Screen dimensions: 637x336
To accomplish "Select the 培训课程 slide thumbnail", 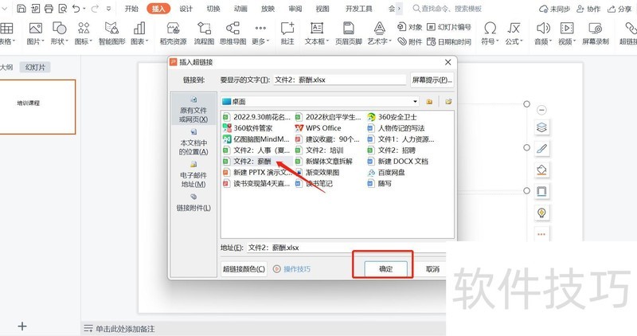I will tap(37, 107).
